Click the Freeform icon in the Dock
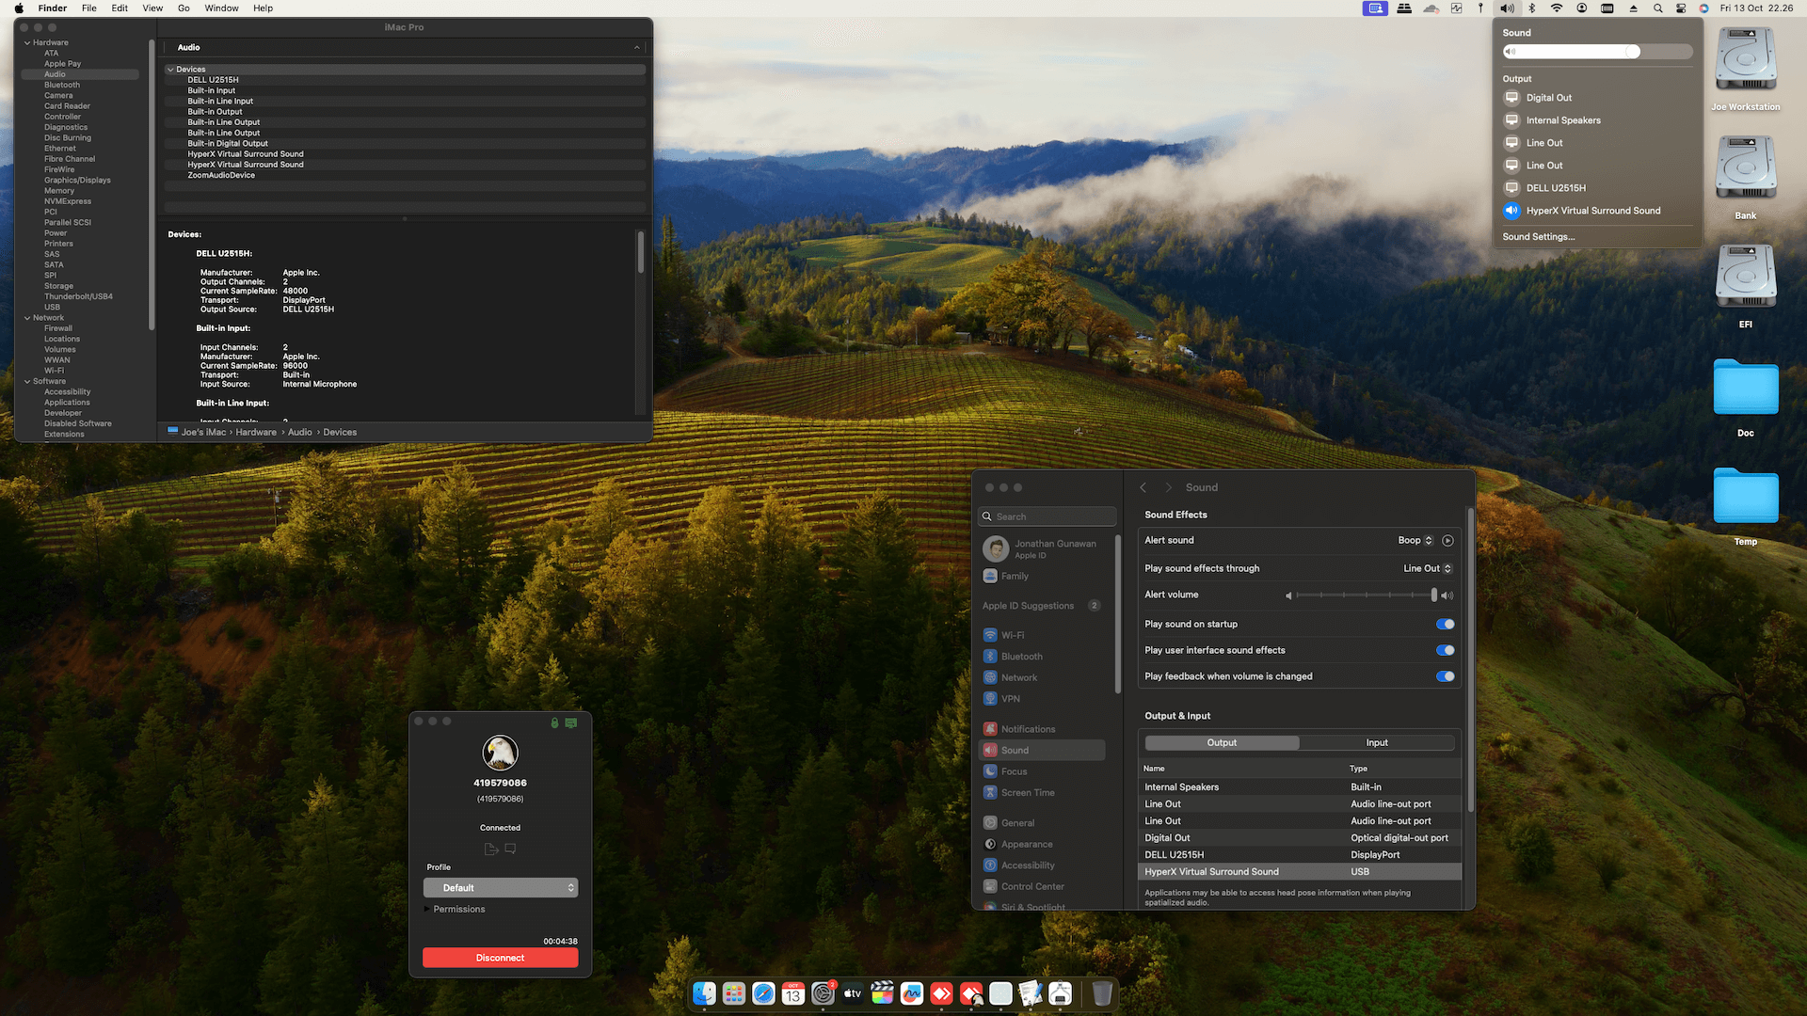Screen dimensions: 1807x1016 (x=911, y=993)
